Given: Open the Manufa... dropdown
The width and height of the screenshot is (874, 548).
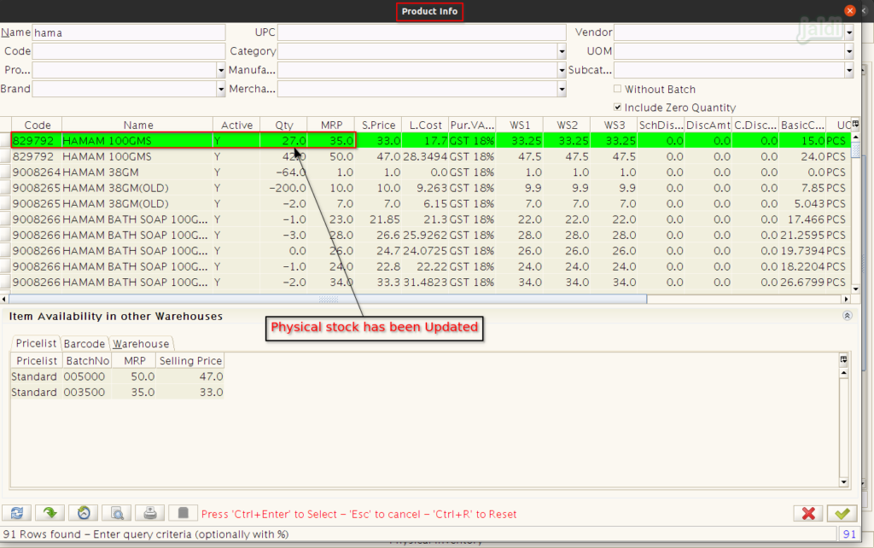Looking at the screenshot, I should 562,70.
